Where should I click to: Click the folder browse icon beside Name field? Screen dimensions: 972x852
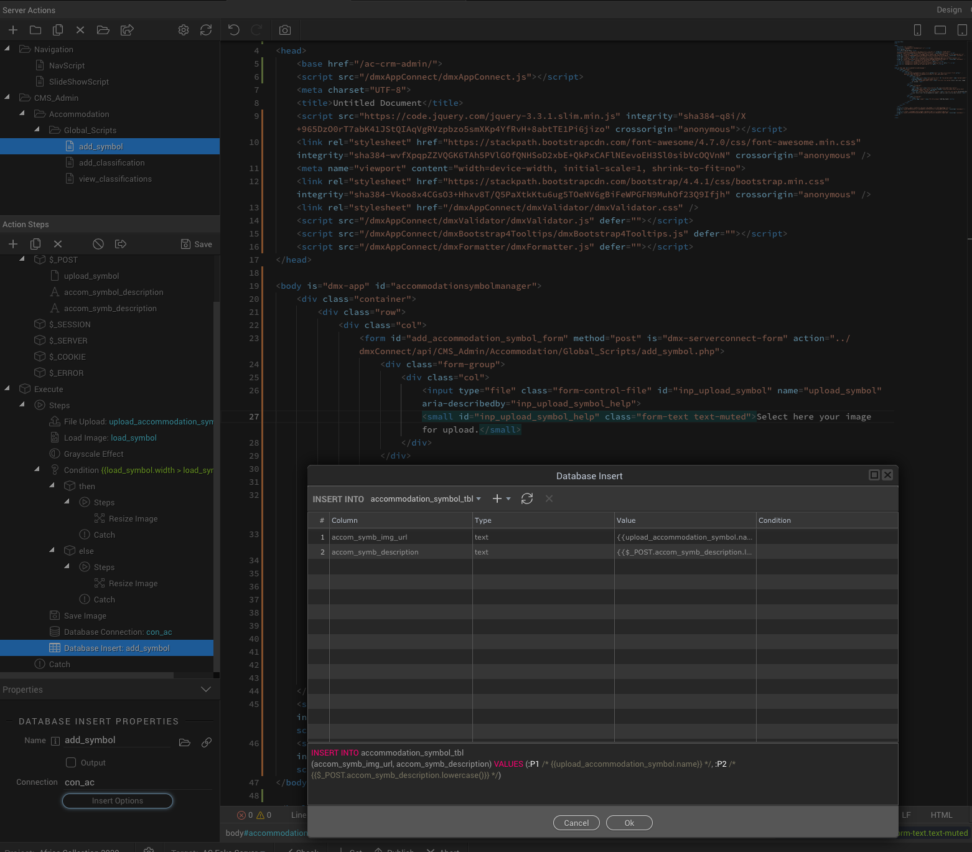click(185, 742)
